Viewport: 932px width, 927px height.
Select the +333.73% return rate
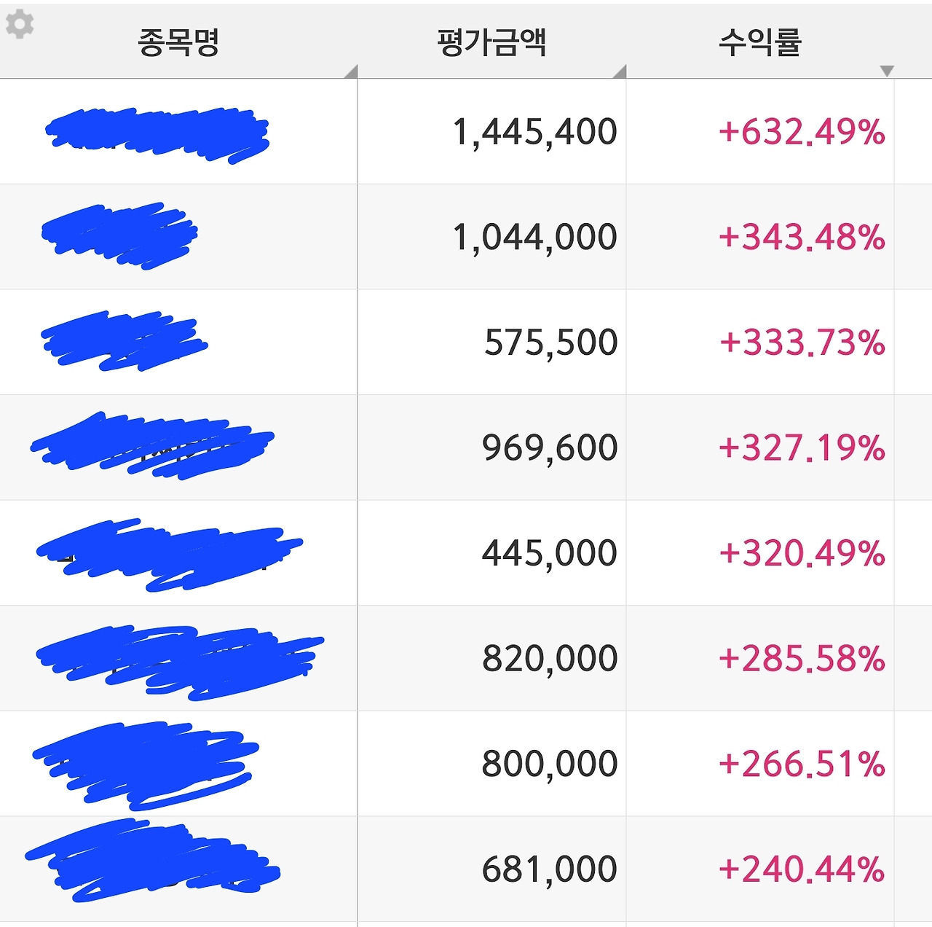802,342
